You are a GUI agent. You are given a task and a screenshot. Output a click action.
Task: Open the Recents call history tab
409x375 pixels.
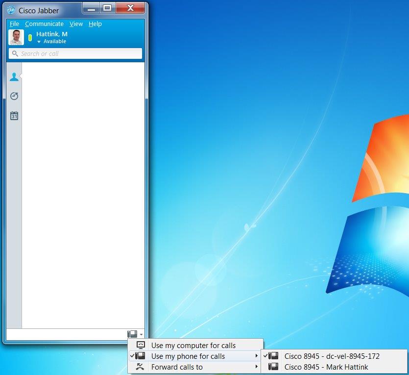click(14, 96)
